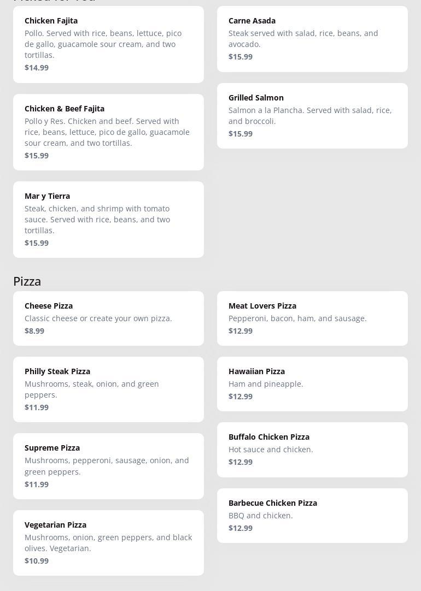The image size is (421, 591).
Task: Open the Meat Lovers Pizza card
Action: point(312,318)
